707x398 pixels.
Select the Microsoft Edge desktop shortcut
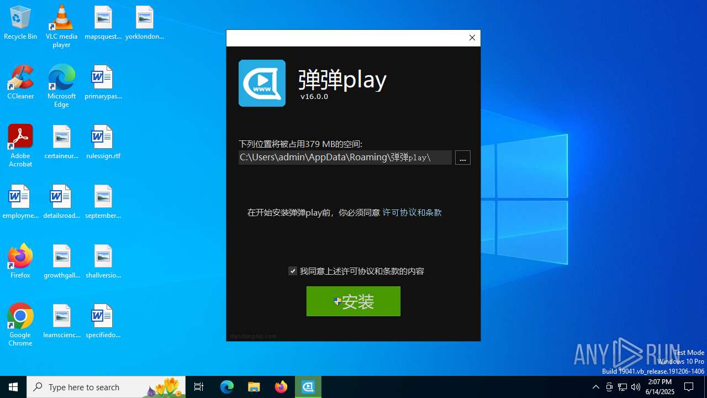pos(61,86)
